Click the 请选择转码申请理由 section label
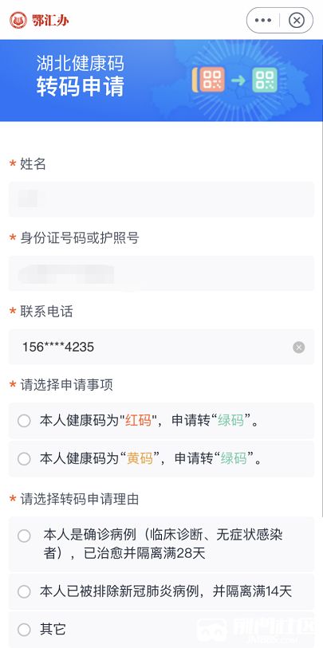The height and width of the screenshot is (648, 323). 81,499
